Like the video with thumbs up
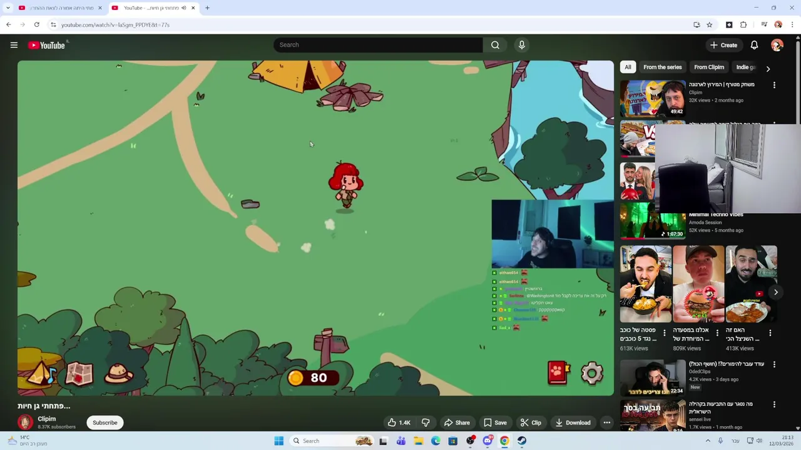This screenshot has height=450, width=801. tap(399, 422)
